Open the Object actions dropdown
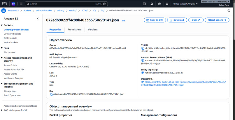Screen dimensions: 235x120 (217, 20)
